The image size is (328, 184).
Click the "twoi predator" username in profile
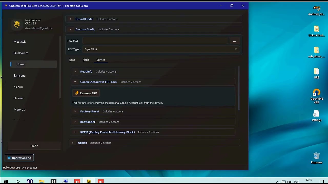pyautogui.click(x=33, y=20)
